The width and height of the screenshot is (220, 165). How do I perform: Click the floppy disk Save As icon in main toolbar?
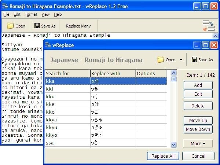(x=37, y=26)
